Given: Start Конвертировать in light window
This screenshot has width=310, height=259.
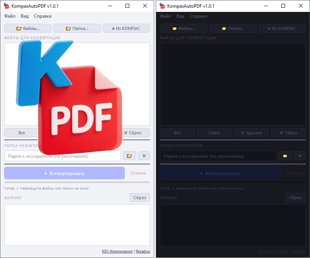Looking at the screenshot, I should click(x=64, y=173).
